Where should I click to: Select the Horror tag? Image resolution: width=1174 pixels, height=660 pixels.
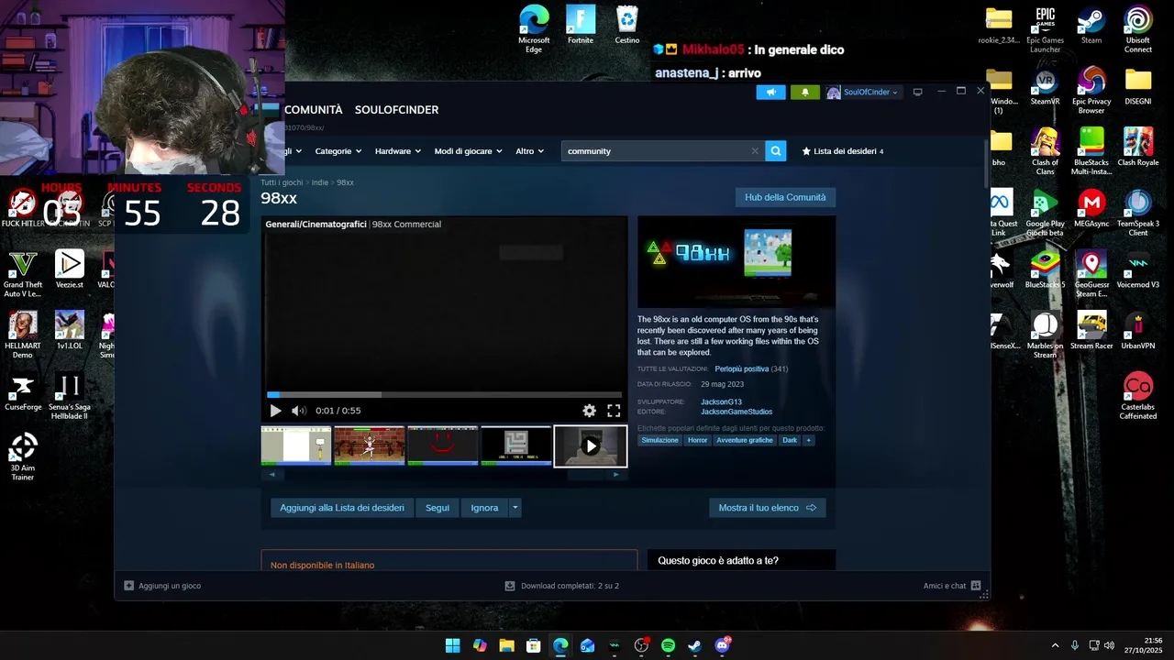coord(698,440)
